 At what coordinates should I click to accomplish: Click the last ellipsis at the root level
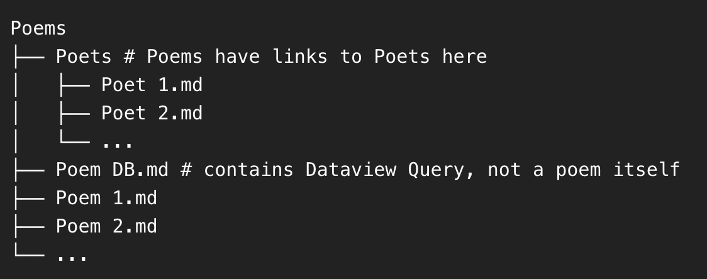72,258
